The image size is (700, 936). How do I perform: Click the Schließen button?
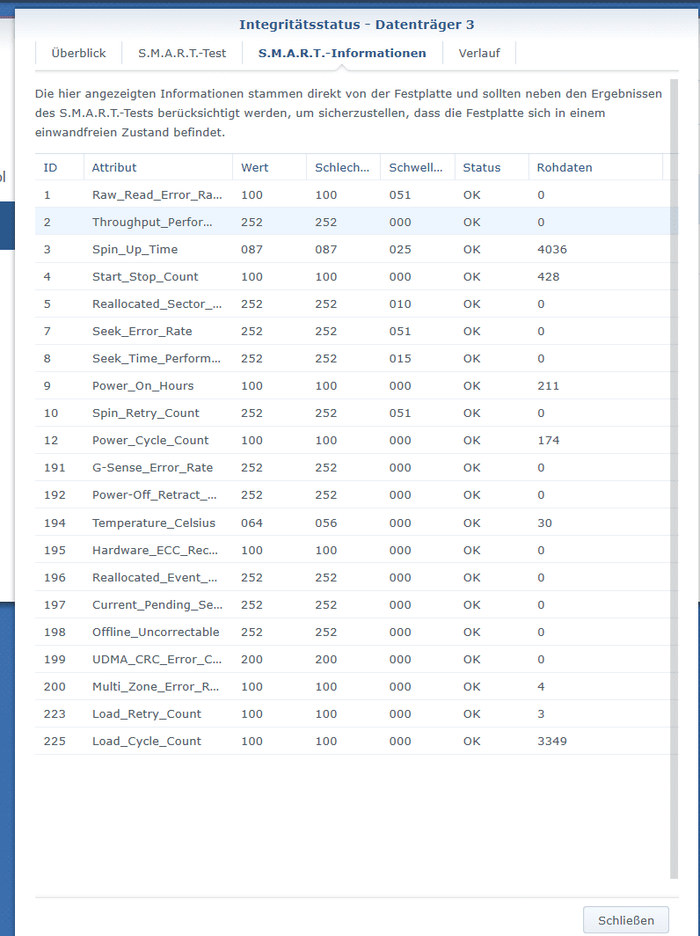(x=625, y=920)
